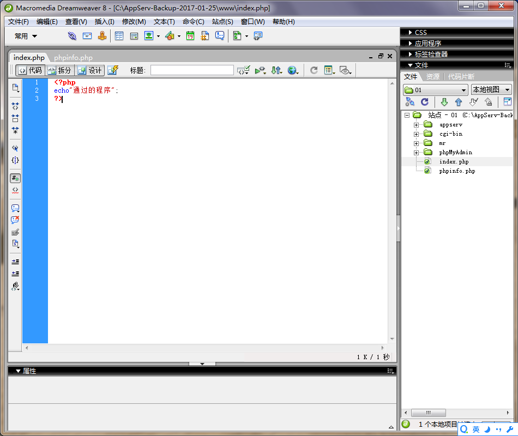Open the 站点(S) menu
The width and height of the screenshot is (518, 436).
point(222,22)
